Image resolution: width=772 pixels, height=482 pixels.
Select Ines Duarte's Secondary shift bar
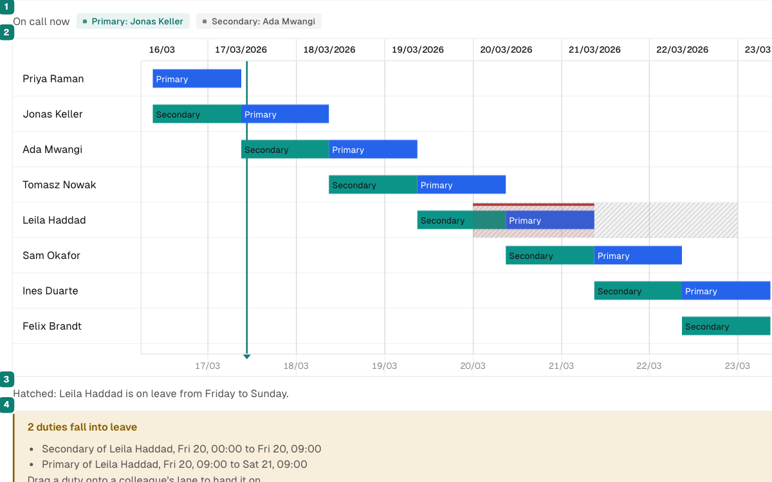[x=638, y=290]
